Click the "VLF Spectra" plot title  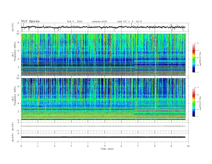pos(30,21)
